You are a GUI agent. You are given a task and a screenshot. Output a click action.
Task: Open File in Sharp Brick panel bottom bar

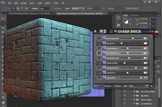pyautogui.click(x=96, y=86)
